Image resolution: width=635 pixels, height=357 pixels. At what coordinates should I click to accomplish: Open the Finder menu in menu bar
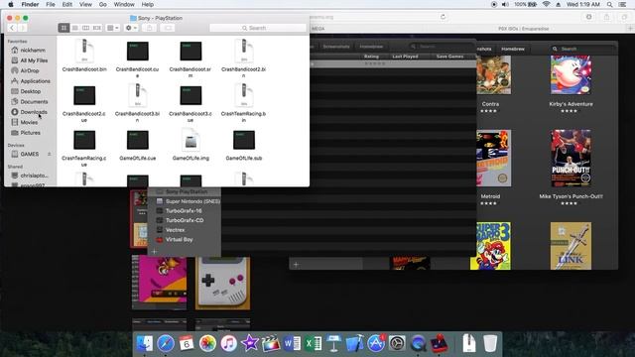point(30,4)
